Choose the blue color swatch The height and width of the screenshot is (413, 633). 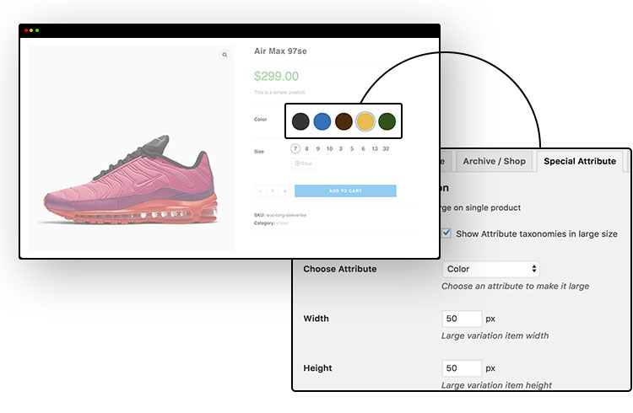[322, 121]
